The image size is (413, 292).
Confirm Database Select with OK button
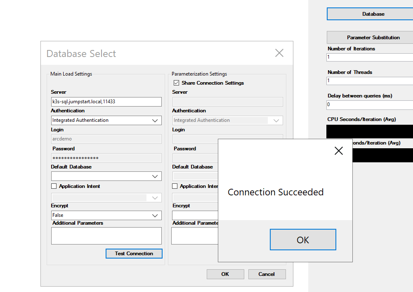[x=225, y=274]
